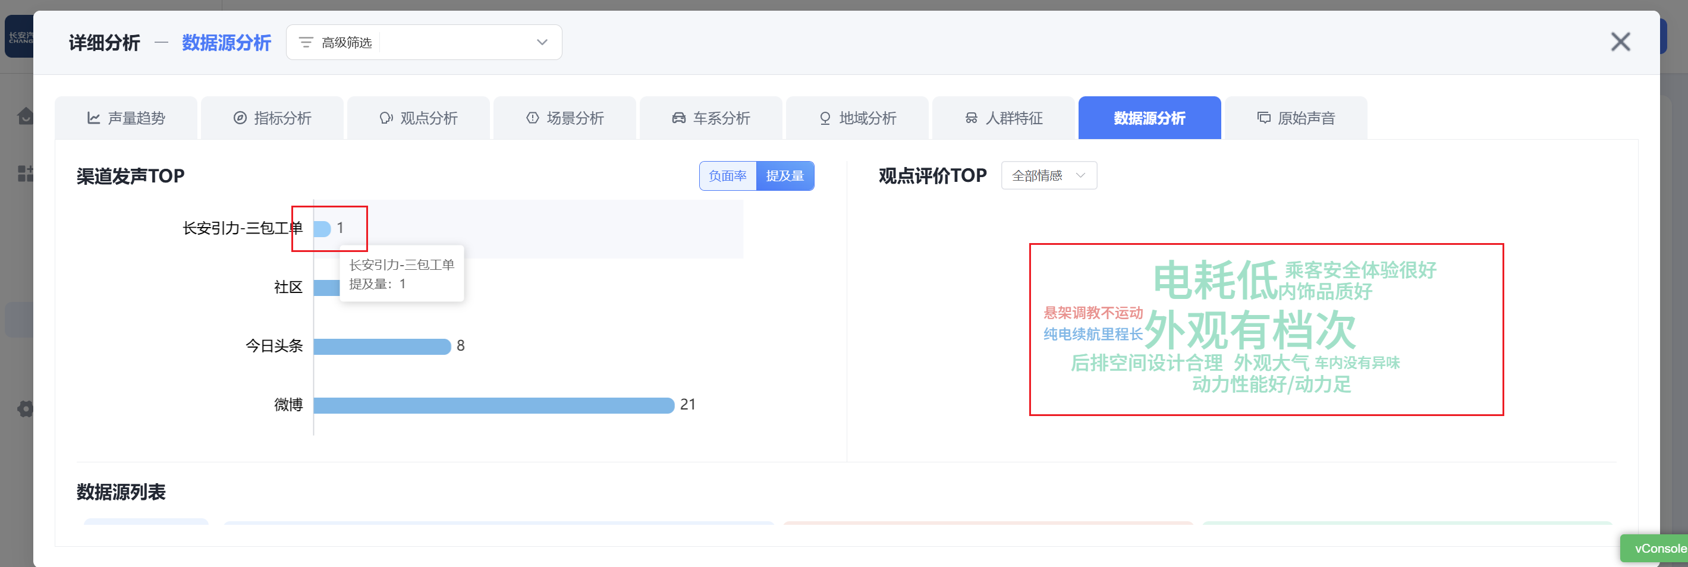The height and width of the screenshot is (567, 1688).
Task: Toggle chart to 提及量
Action: (x=784, y=176)
